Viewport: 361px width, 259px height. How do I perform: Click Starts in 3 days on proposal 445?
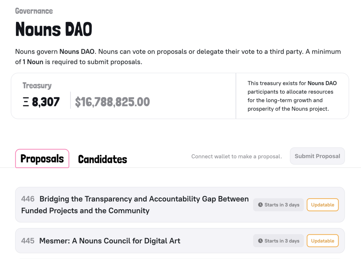[278, 241]
